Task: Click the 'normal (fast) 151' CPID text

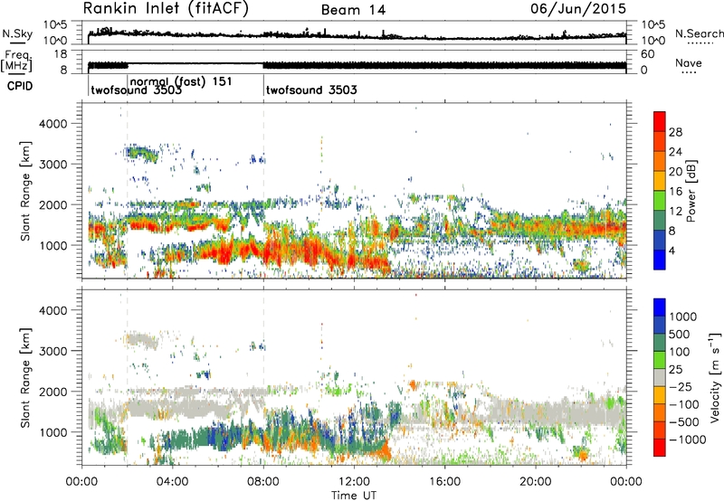Action: (181, 81)
